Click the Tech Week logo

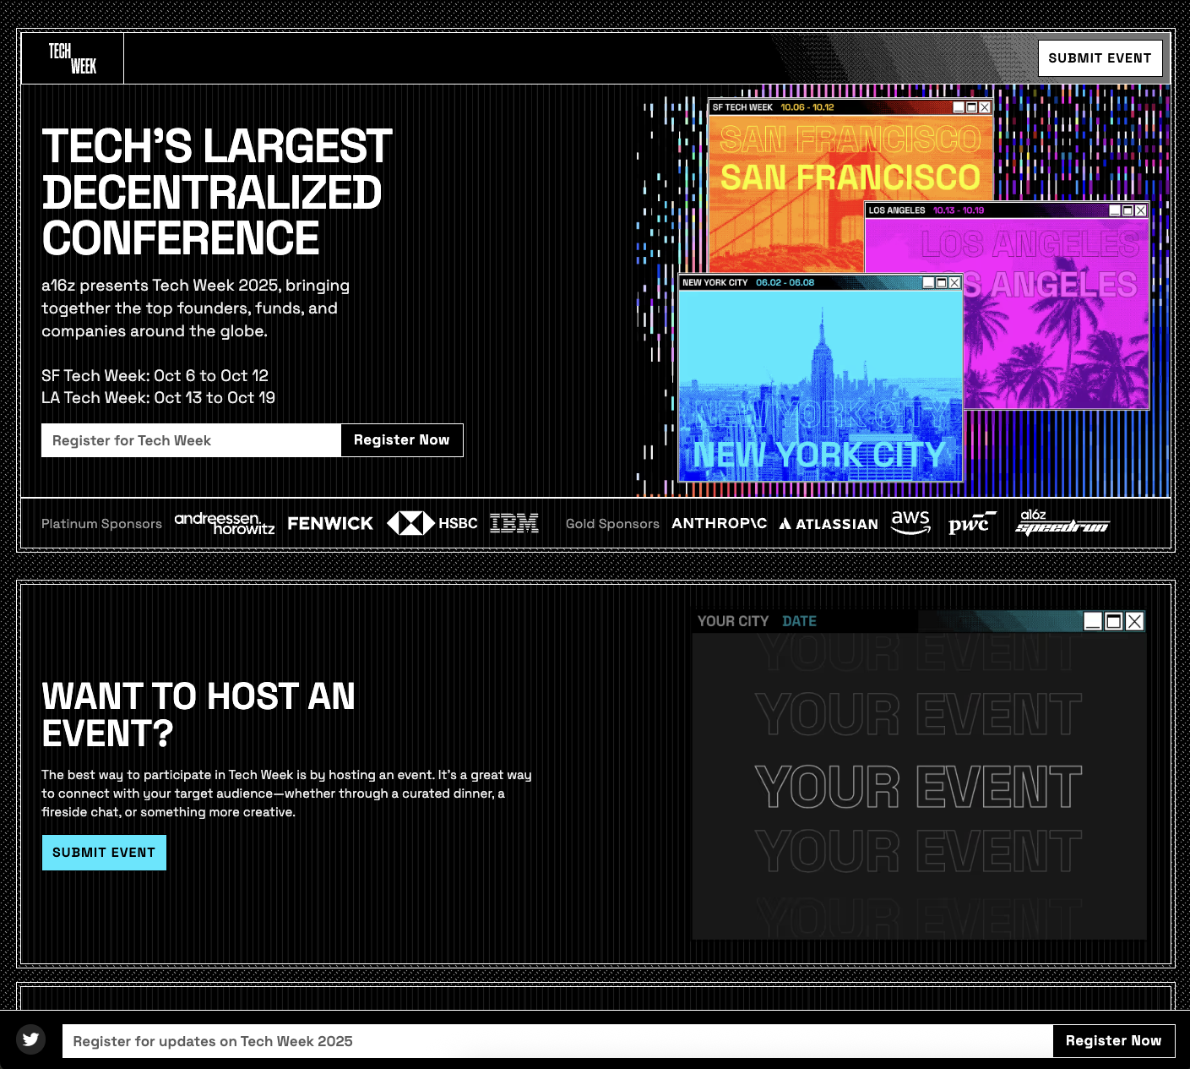(x=73, y=58)
